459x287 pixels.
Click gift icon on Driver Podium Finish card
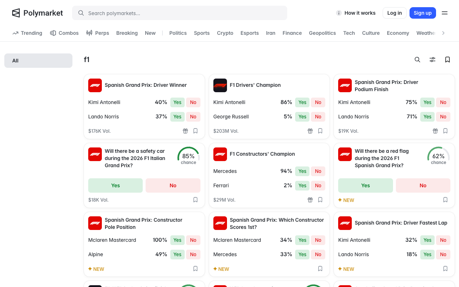click(435, 131)
